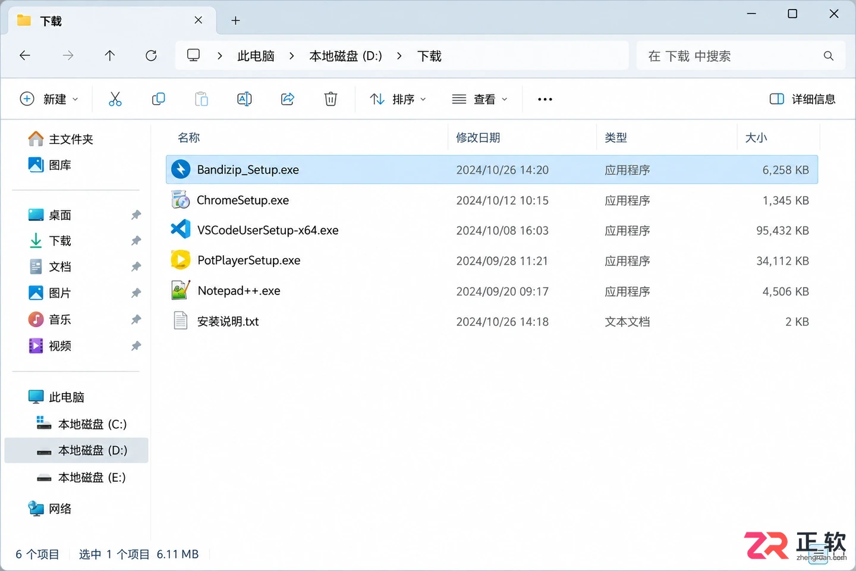
Task: Click the ChromeSetup.exe file icon
Action: click(181, 200)
